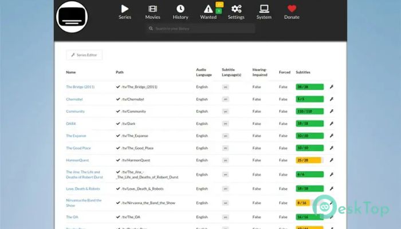Open The Bridge (2011) series
This screenshot has height=229, width=401.
[80, 87]
